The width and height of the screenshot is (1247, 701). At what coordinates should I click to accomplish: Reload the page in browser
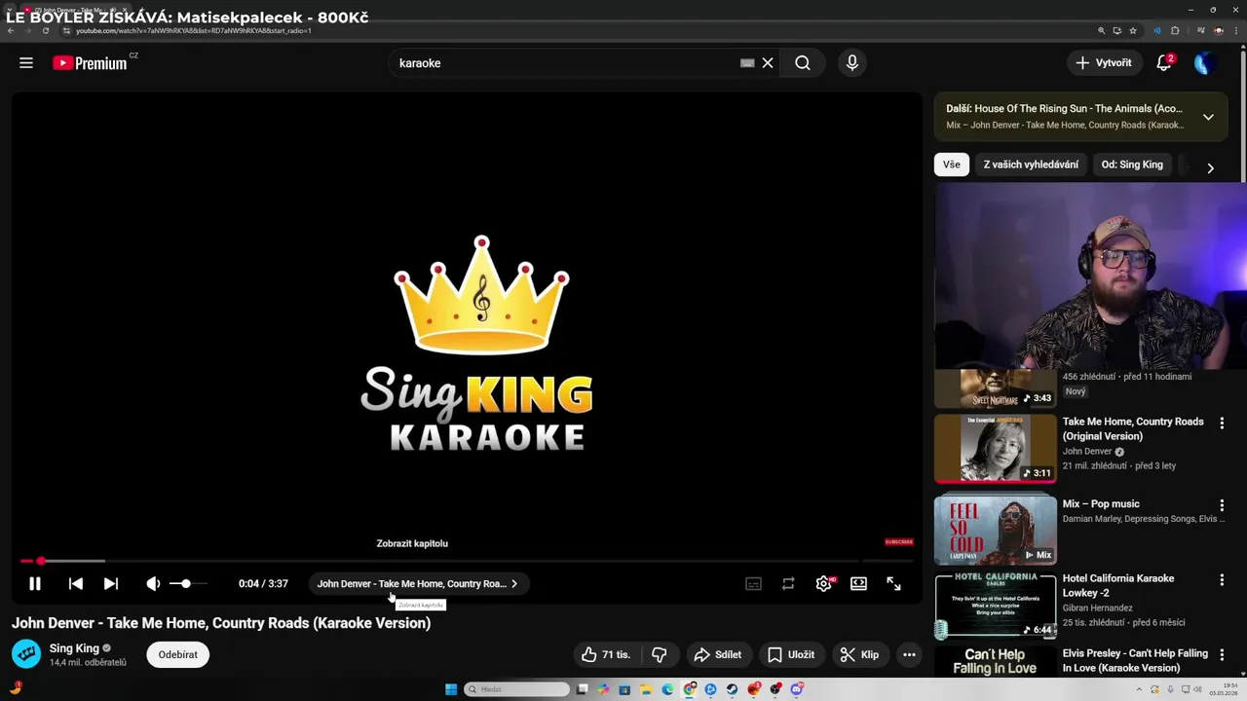coord(46,31)
